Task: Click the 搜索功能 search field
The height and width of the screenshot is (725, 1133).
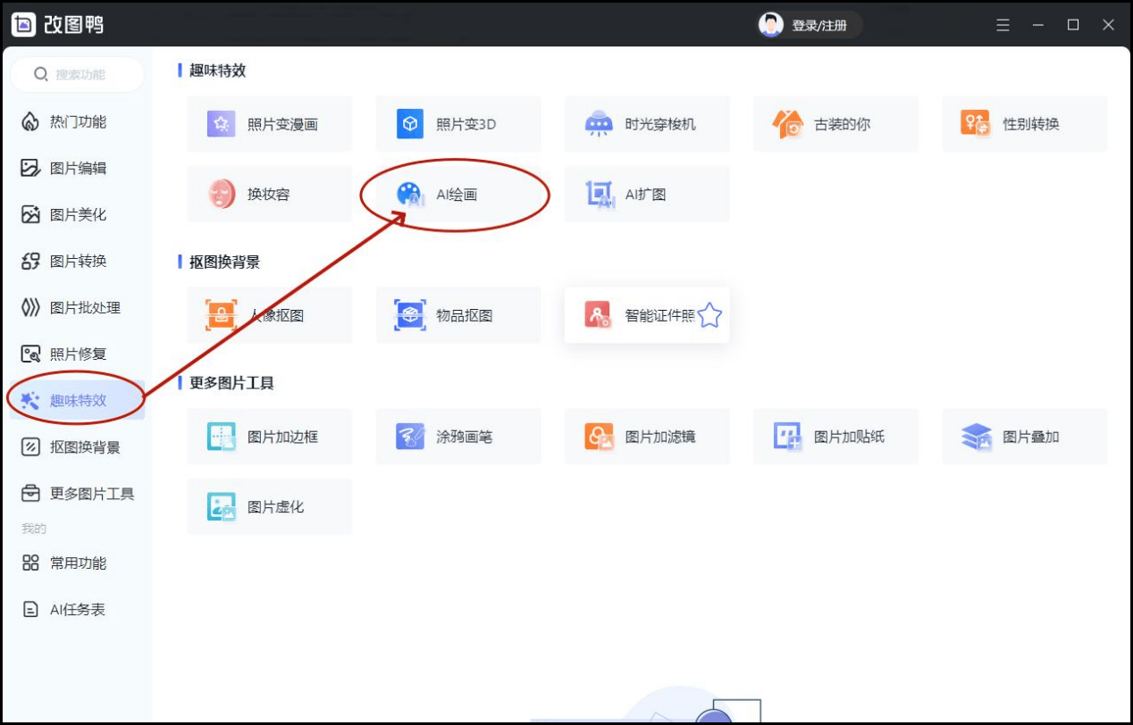Action: [x=79, y=75]
